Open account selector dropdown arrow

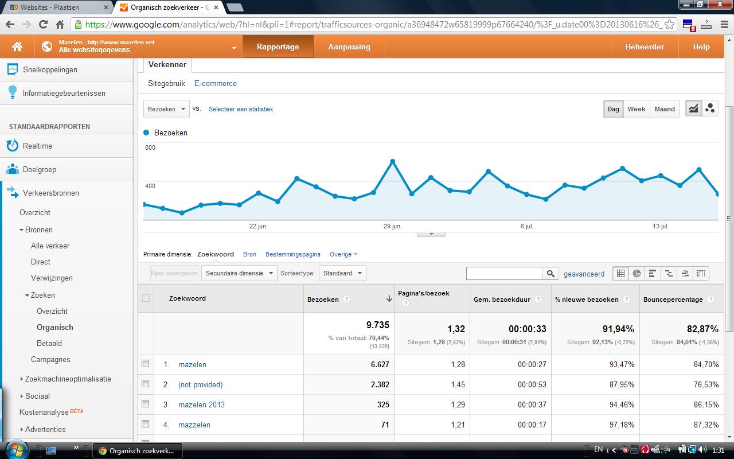(x=234, y=48)
